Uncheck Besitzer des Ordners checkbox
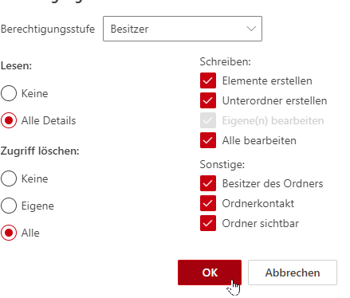This screenshot has height=298, width=350. tap(208, 183)
